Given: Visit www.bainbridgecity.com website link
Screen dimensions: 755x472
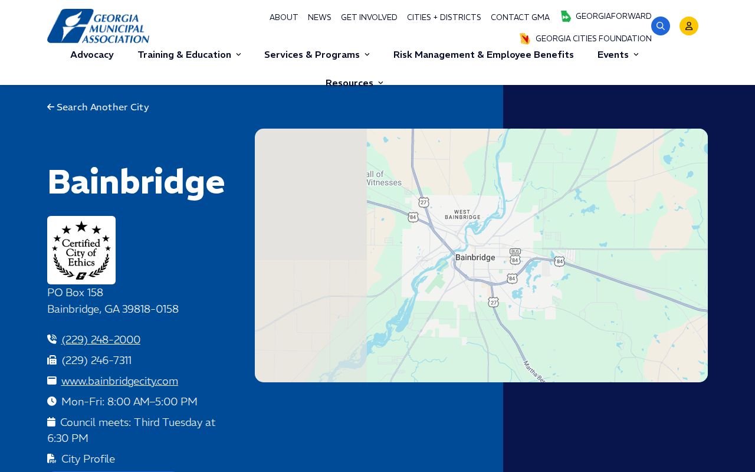Looking at the screenshot, I should (x=120, y=381).
